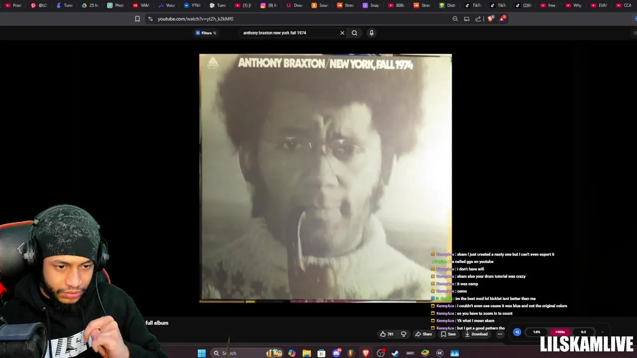Click the 1.9% stat pill
Viewport: 637px width, 358px height.
536,332
